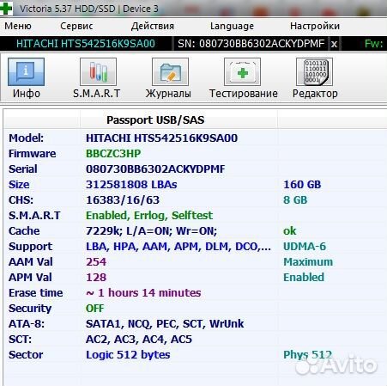This screenshot has width=387, height=386.
Task: Select the Cache value 7229k; L/A=ON; Wr=ON;
Action: coord(151,231)
